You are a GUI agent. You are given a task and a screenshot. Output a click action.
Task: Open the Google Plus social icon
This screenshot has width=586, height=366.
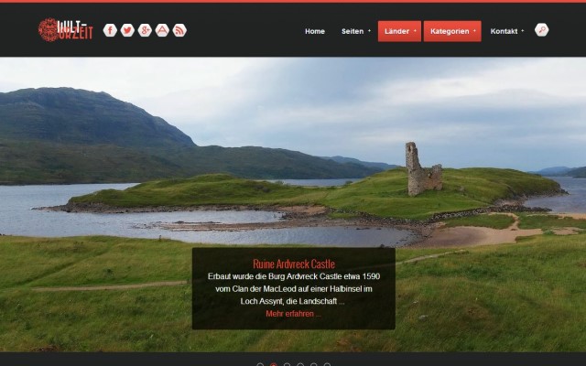(x=145, y=30)
